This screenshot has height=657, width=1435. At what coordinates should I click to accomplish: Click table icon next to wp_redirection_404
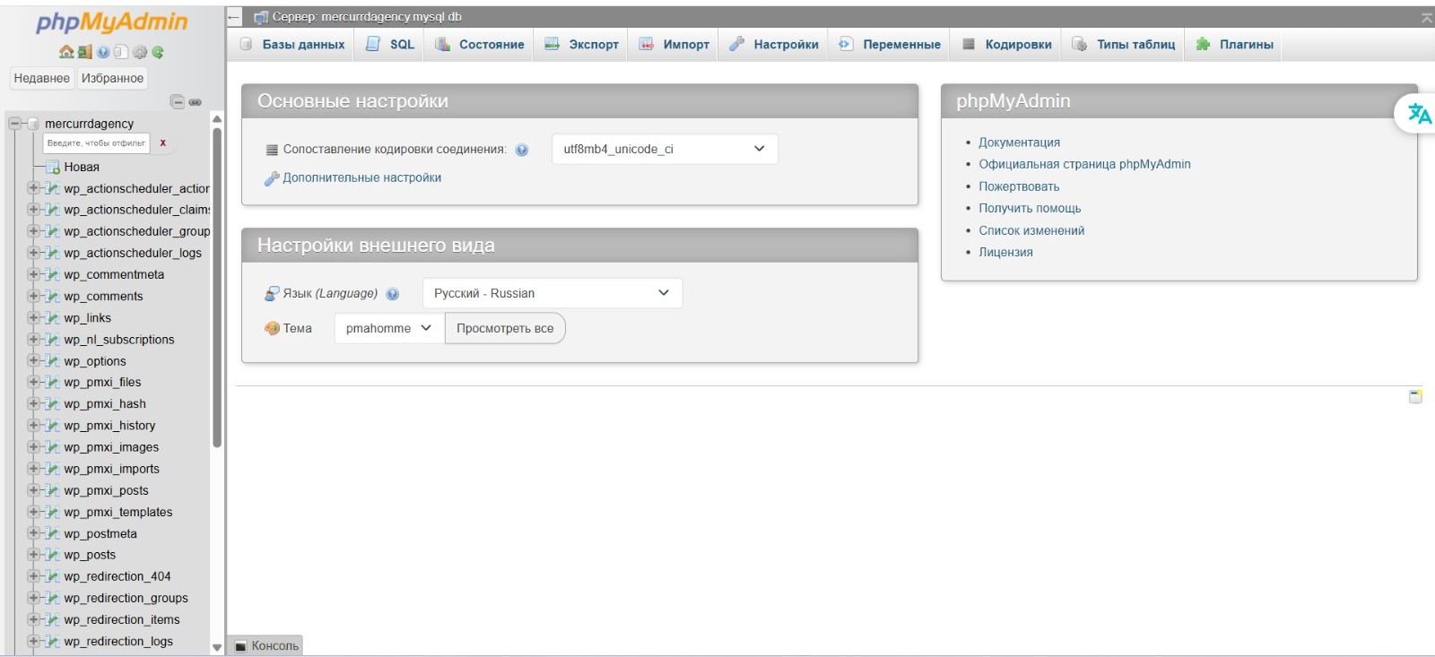[53, 576]
